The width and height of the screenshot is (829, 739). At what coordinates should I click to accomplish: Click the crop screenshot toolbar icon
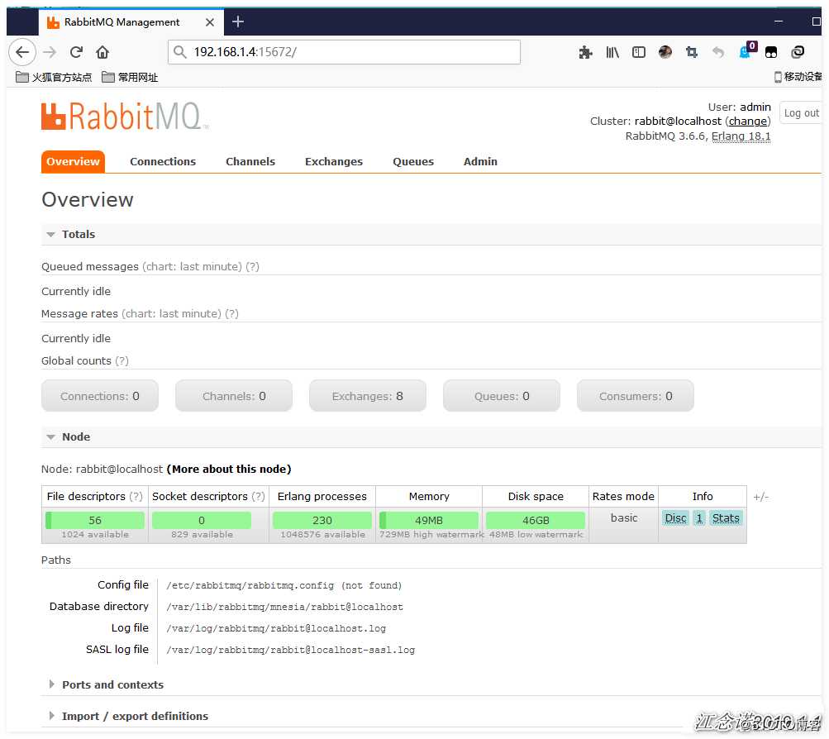(x=692, y=52)
